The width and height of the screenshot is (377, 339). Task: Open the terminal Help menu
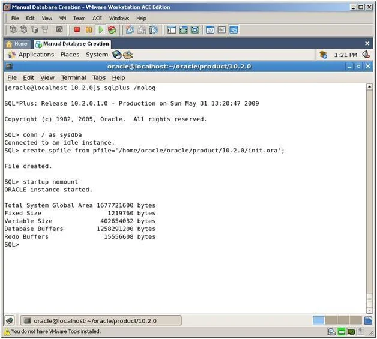coord(118,78)
